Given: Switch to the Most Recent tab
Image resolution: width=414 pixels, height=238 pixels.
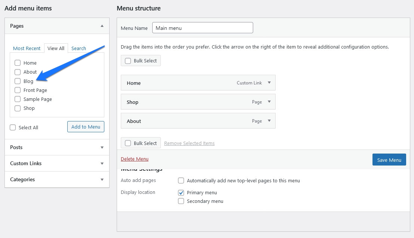Looking at the screenshot, I should [27, 48].
